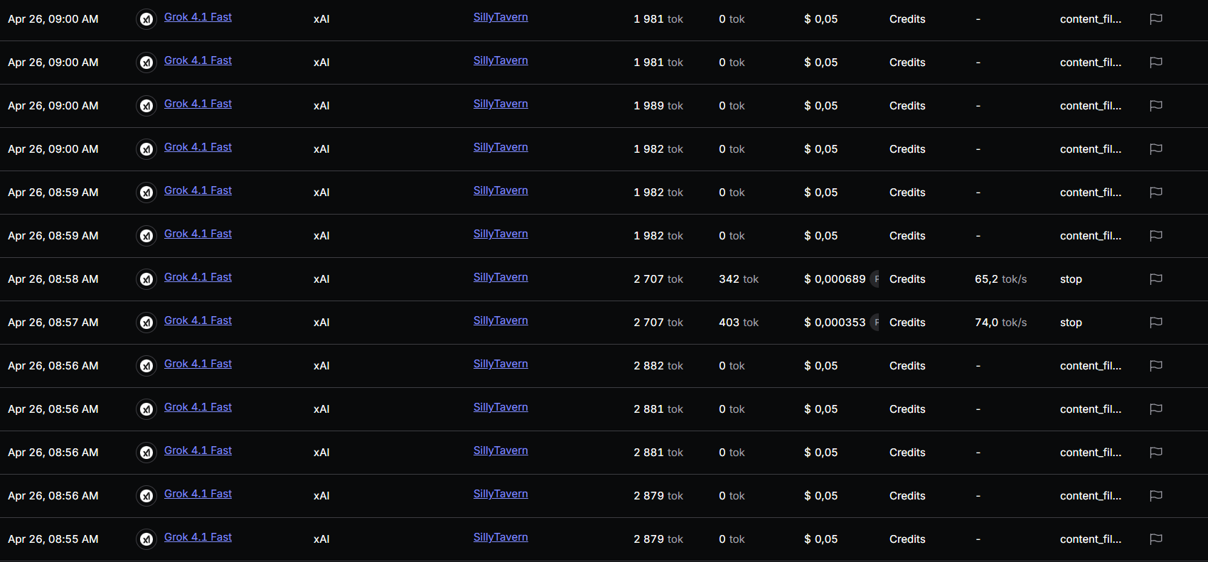Viewport: 1208px width, 562px height.
Task: Click badge beside $ 0,000689 cost
Action: (875, 279)
